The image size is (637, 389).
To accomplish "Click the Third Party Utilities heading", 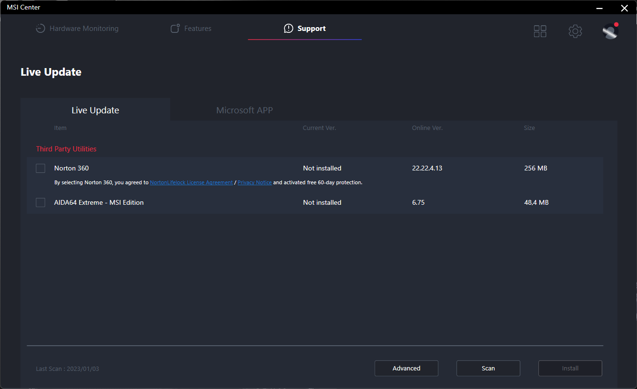I will (x=66, y=149).
